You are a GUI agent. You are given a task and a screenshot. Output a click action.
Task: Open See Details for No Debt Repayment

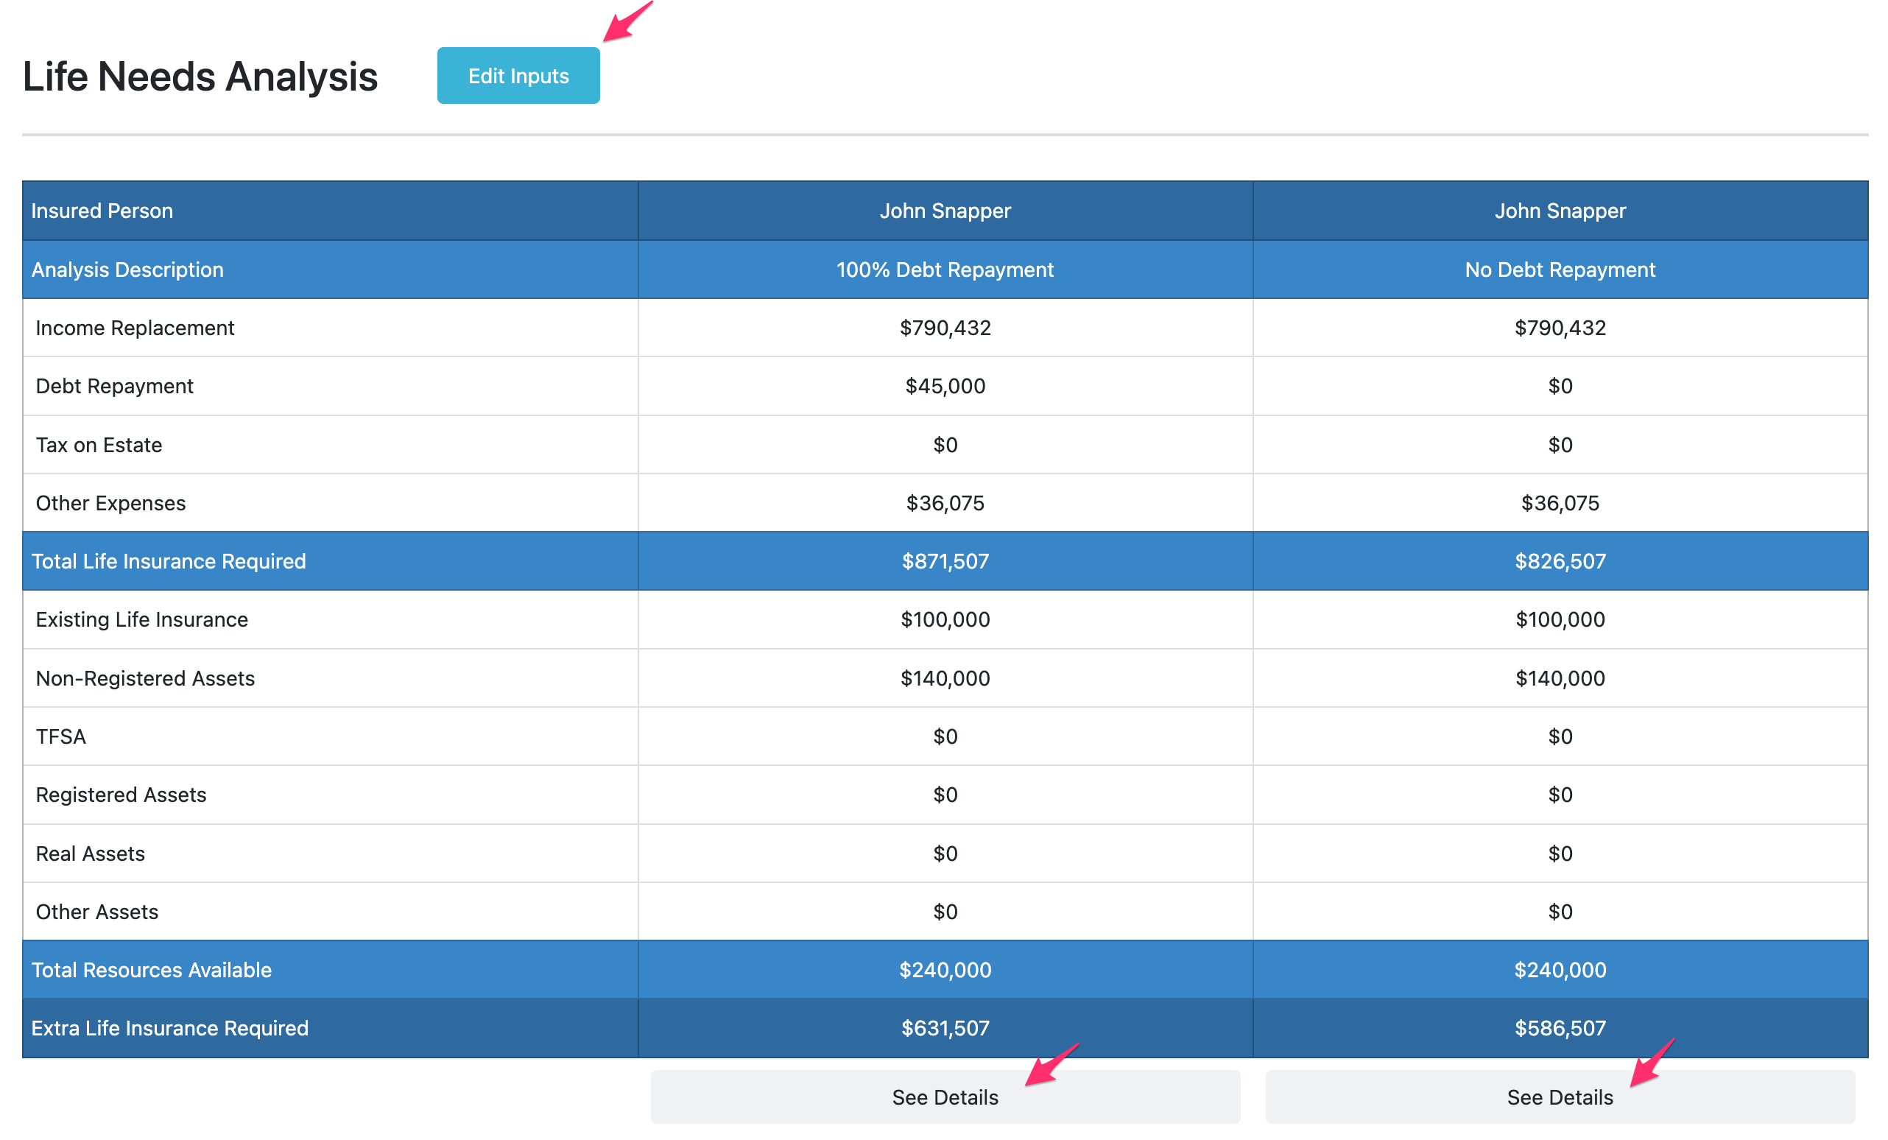click(x=1560, y=1097)
